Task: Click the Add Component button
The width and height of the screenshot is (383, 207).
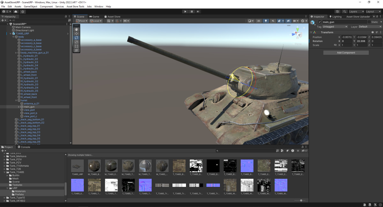Action: (346, 52)
